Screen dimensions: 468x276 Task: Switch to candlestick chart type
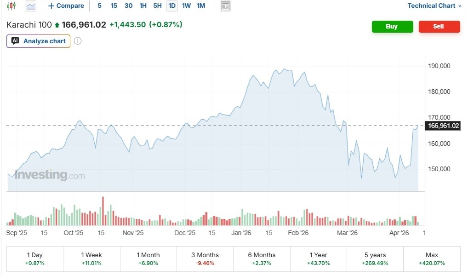pyautogui.click(x=11, y=6)
